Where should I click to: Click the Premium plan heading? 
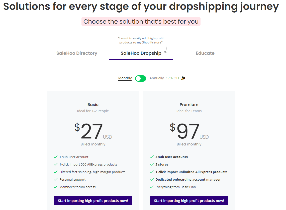coord(189,104)
